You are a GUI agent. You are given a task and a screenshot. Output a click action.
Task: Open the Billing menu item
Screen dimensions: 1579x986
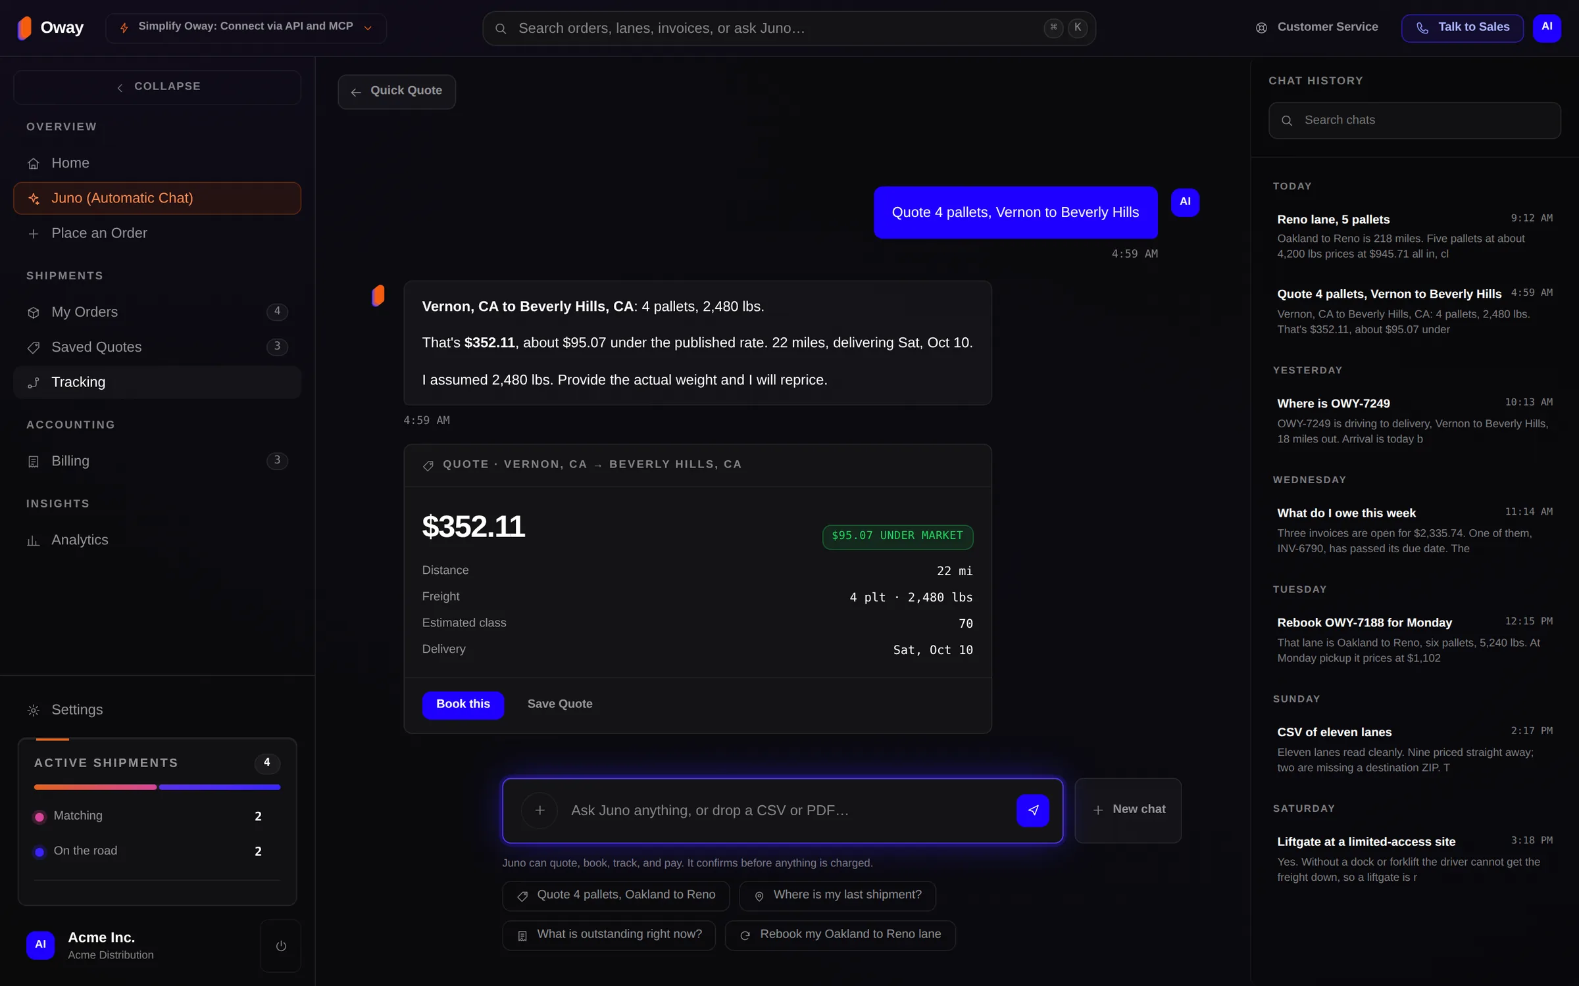[x=157, y=461]
